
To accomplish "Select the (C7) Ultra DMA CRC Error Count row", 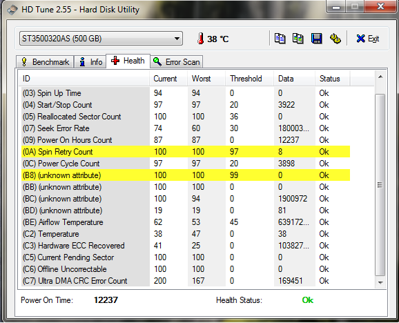I will pyautogui.click(x=186, y=280).
